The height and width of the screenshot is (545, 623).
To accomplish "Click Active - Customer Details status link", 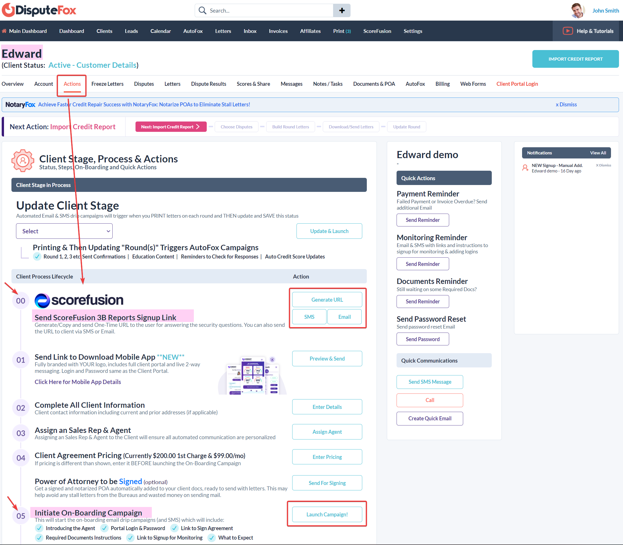I will (x=92, y=65).
